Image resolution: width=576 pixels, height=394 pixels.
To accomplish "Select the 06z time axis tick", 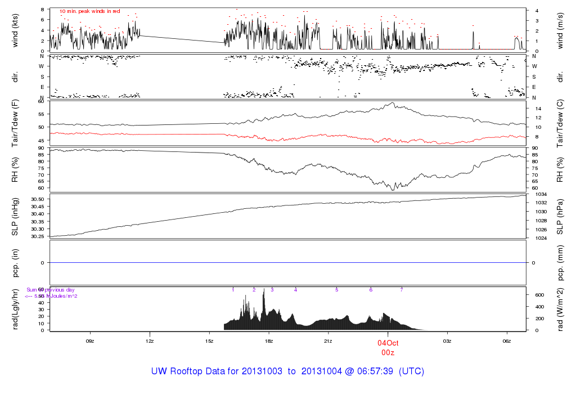I will pos(507,341).
